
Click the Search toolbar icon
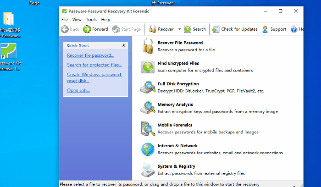(x=188, y=29)
